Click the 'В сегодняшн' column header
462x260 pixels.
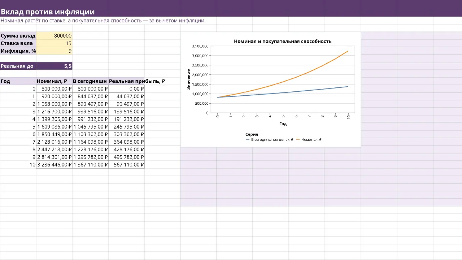pos(90,81)
